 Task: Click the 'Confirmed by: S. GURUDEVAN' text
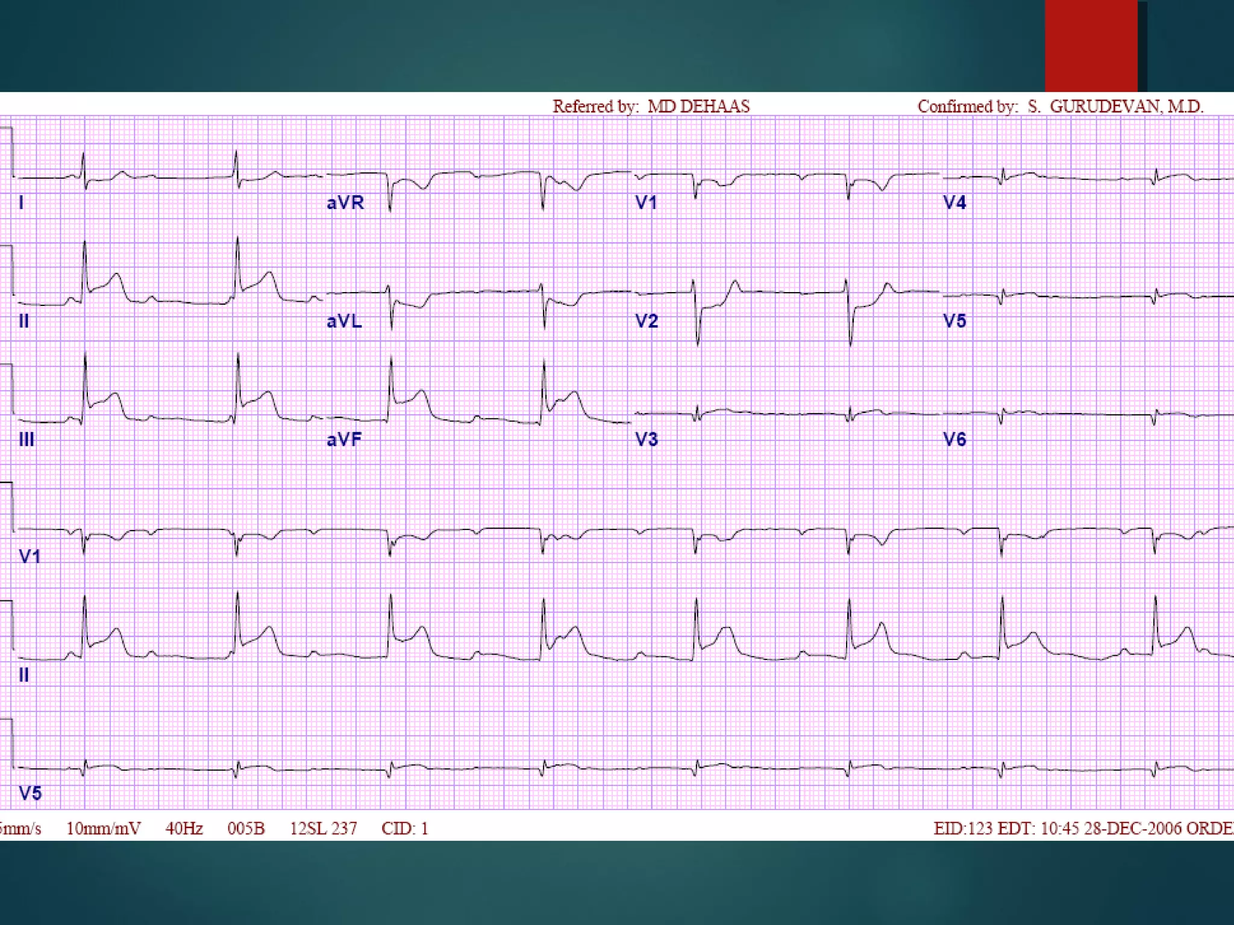1060,107
